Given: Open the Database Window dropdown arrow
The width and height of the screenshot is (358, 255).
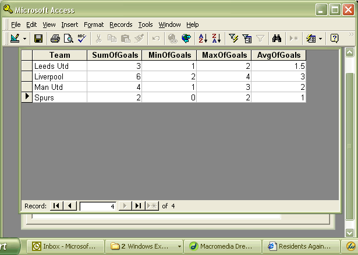Looking at the screenshot, I should pyautogui.click(x=320, y=39).
